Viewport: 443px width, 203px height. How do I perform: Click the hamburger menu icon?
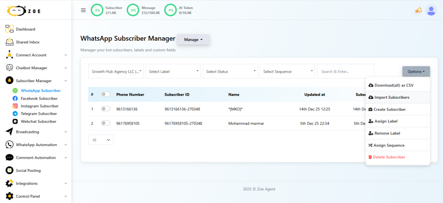[83, 10]
